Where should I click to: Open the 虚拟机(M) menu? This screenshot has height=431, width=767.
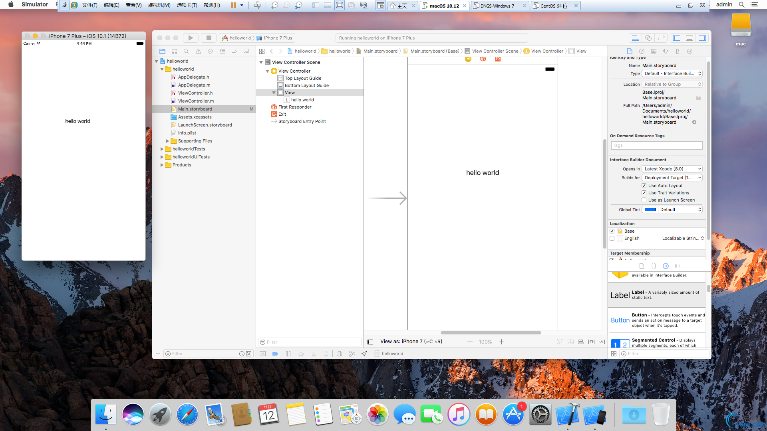(159, 5)
